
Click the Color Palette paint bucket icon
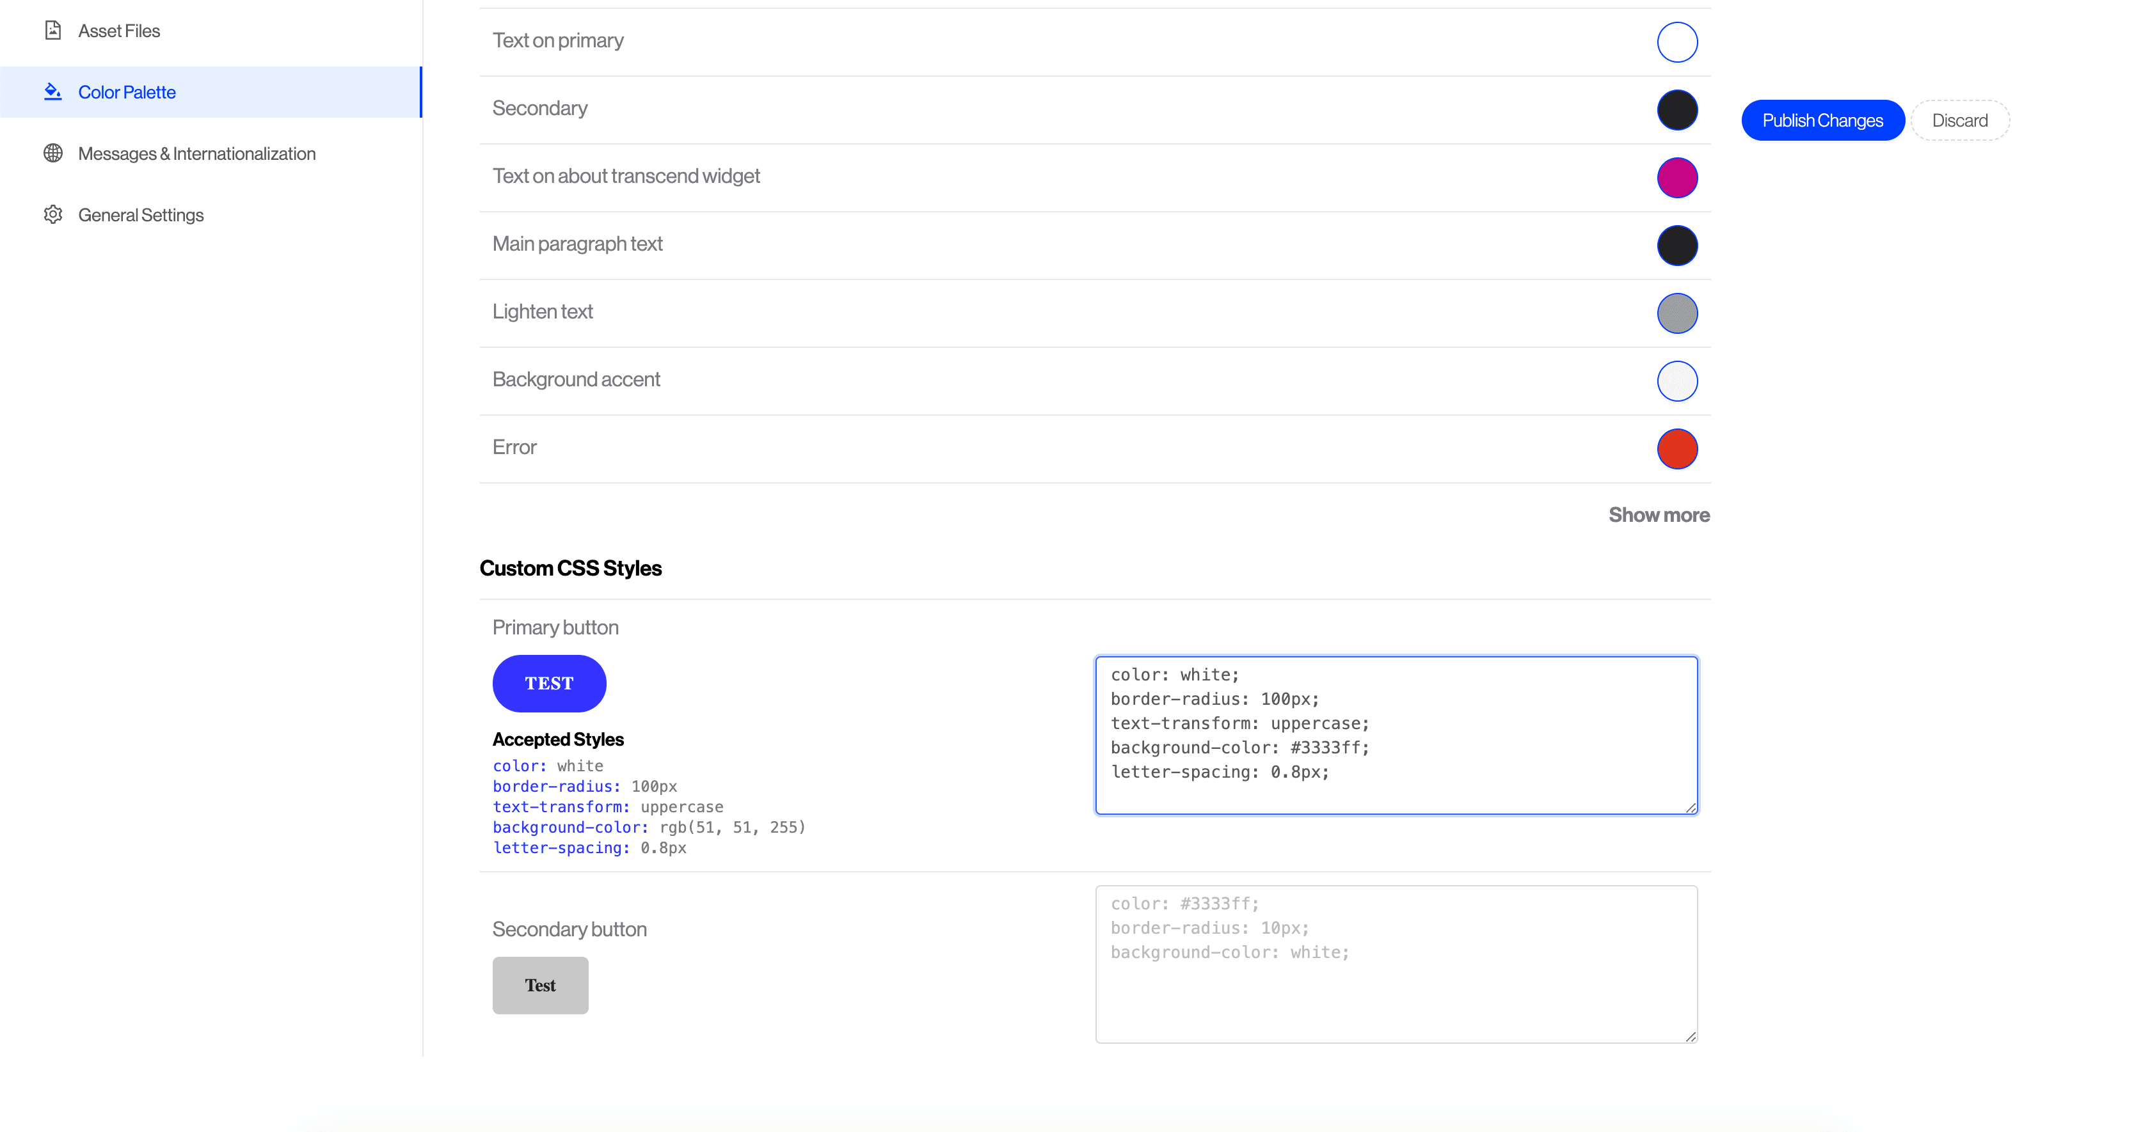[x=52, y=91]
